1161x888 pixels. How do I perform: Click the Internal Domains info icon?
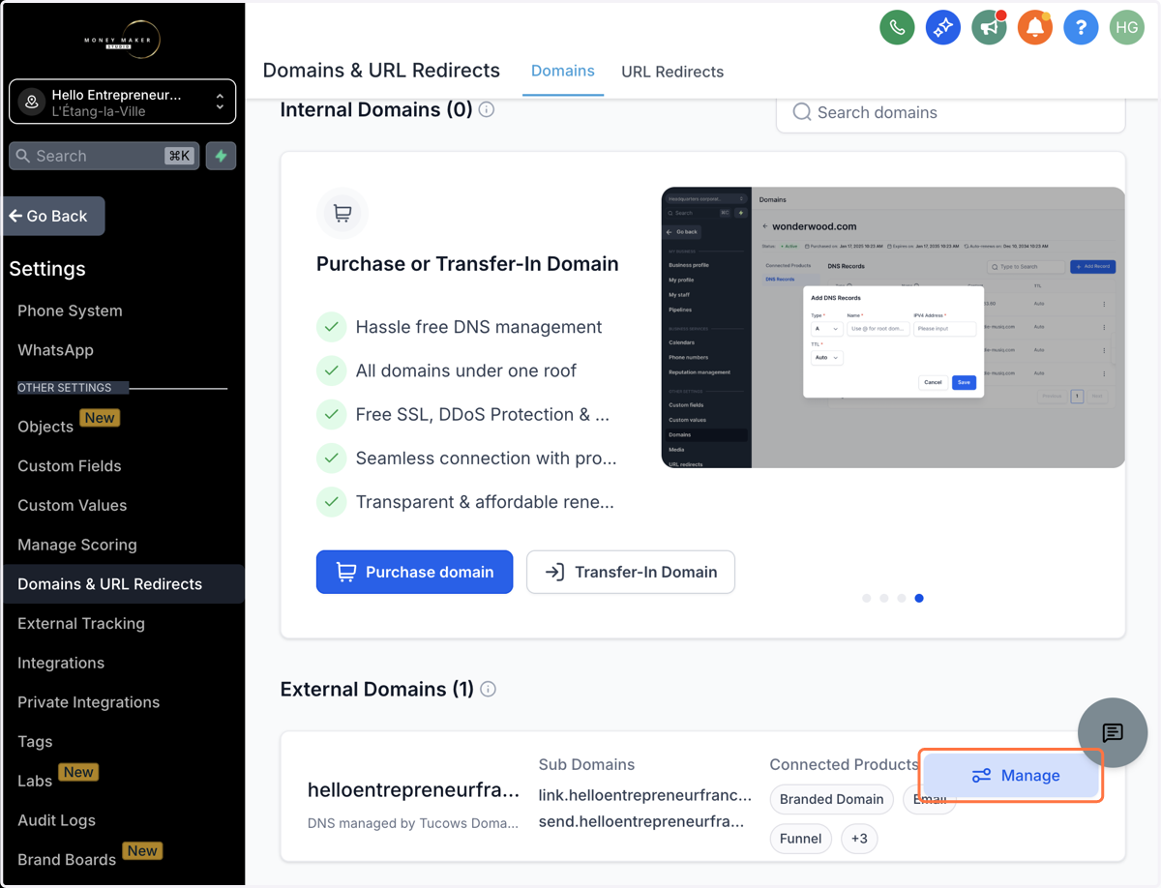pyautogui.click(x=487, y=110)
